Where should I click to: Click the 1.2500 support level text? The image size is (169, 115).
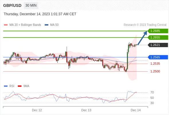pyautogui.click(x=155, y=71)
